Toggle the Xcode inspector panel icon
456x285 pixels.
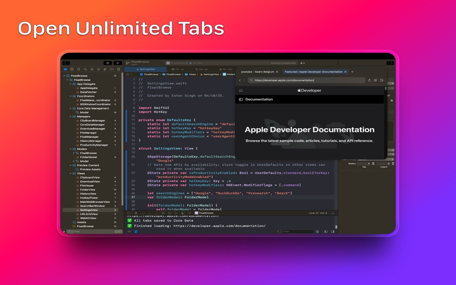[390, 63]
